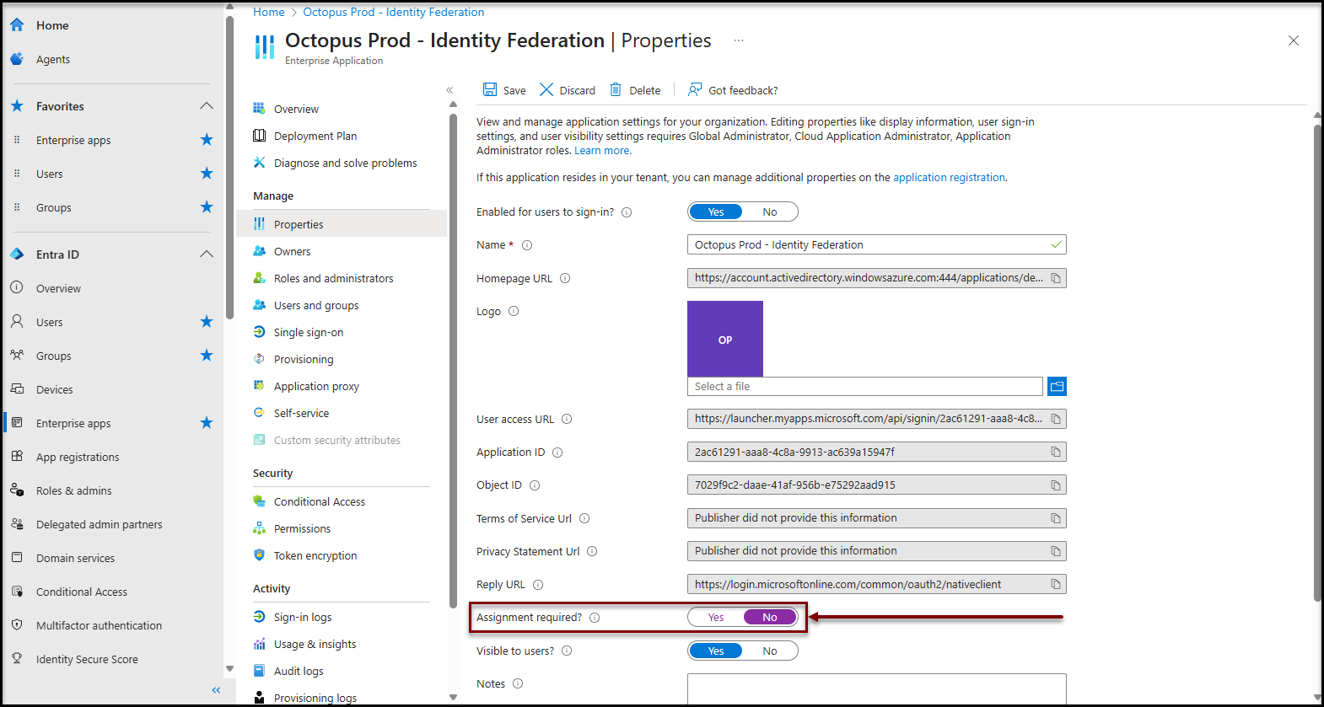The width and height of the screenshot is (1324, 707).
Task: Show the info tooltip for Assignment required
Action: point(595,618)
